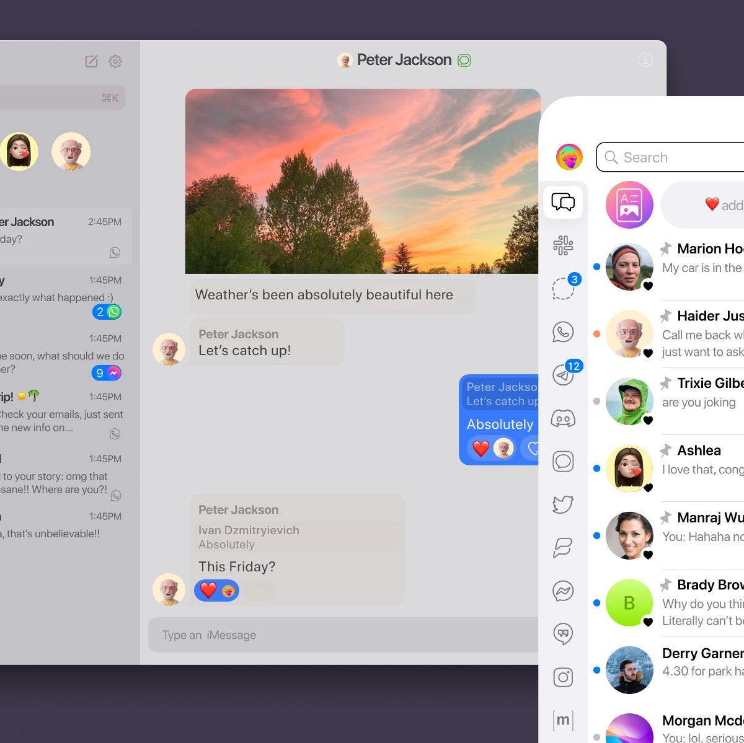744x743 pixels.
Task: Click the pink image-text gradient circle icon
Action: click(629, 205)
